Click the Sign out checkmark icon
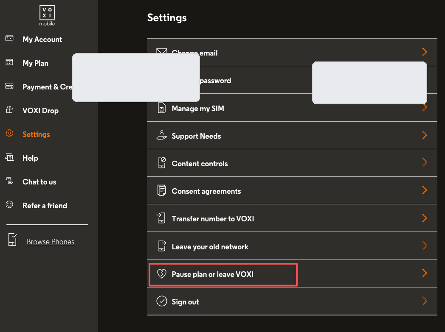Screen dimensions: 445x332 162,301
